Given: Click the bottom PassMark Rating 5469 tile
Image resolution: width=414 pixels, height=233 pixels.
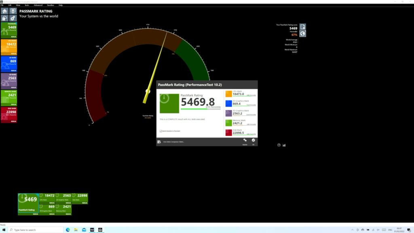Looking at the screenshot, I should tap(28, 204).
